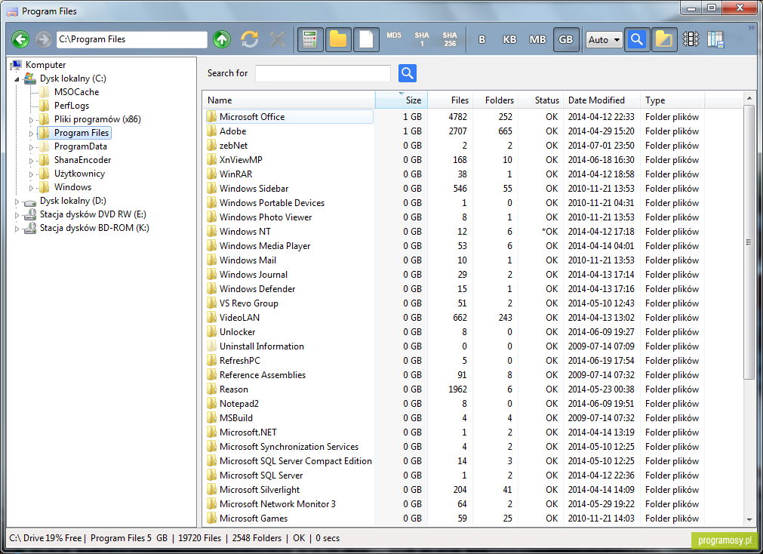
Task: Click the Search for text field
Action: [322, 73]
